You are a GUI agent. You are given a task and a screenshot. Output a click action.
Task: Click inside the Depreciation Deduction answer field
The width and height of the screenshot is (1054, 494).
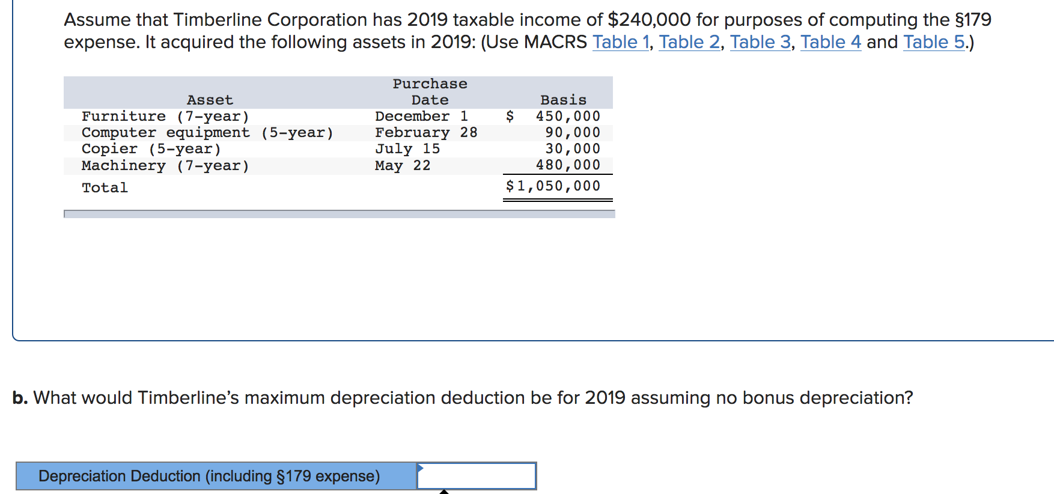pos(477,476)
